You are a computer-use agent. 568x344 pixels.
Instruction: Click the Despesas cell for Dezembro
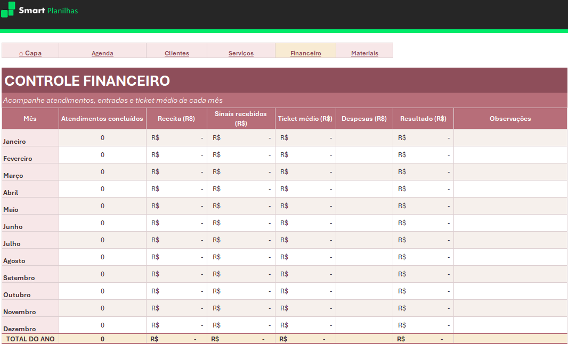(364, 325)
